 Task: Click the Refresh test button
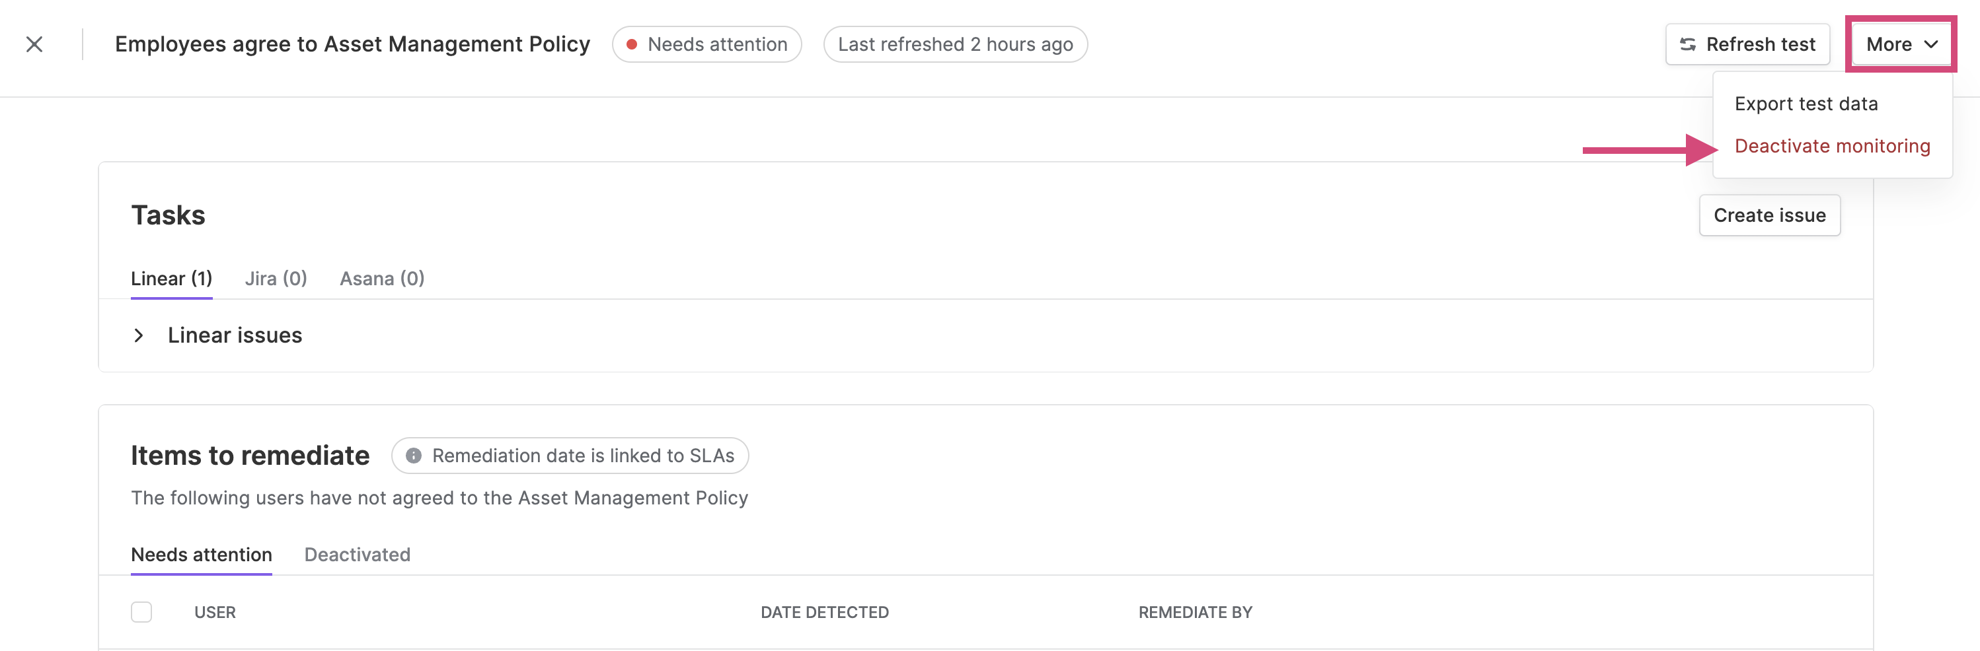pos(1747,44)
